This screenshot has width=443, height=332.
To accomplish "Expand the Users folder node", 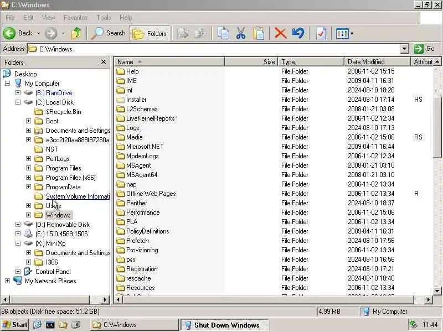I will [29, 205].
